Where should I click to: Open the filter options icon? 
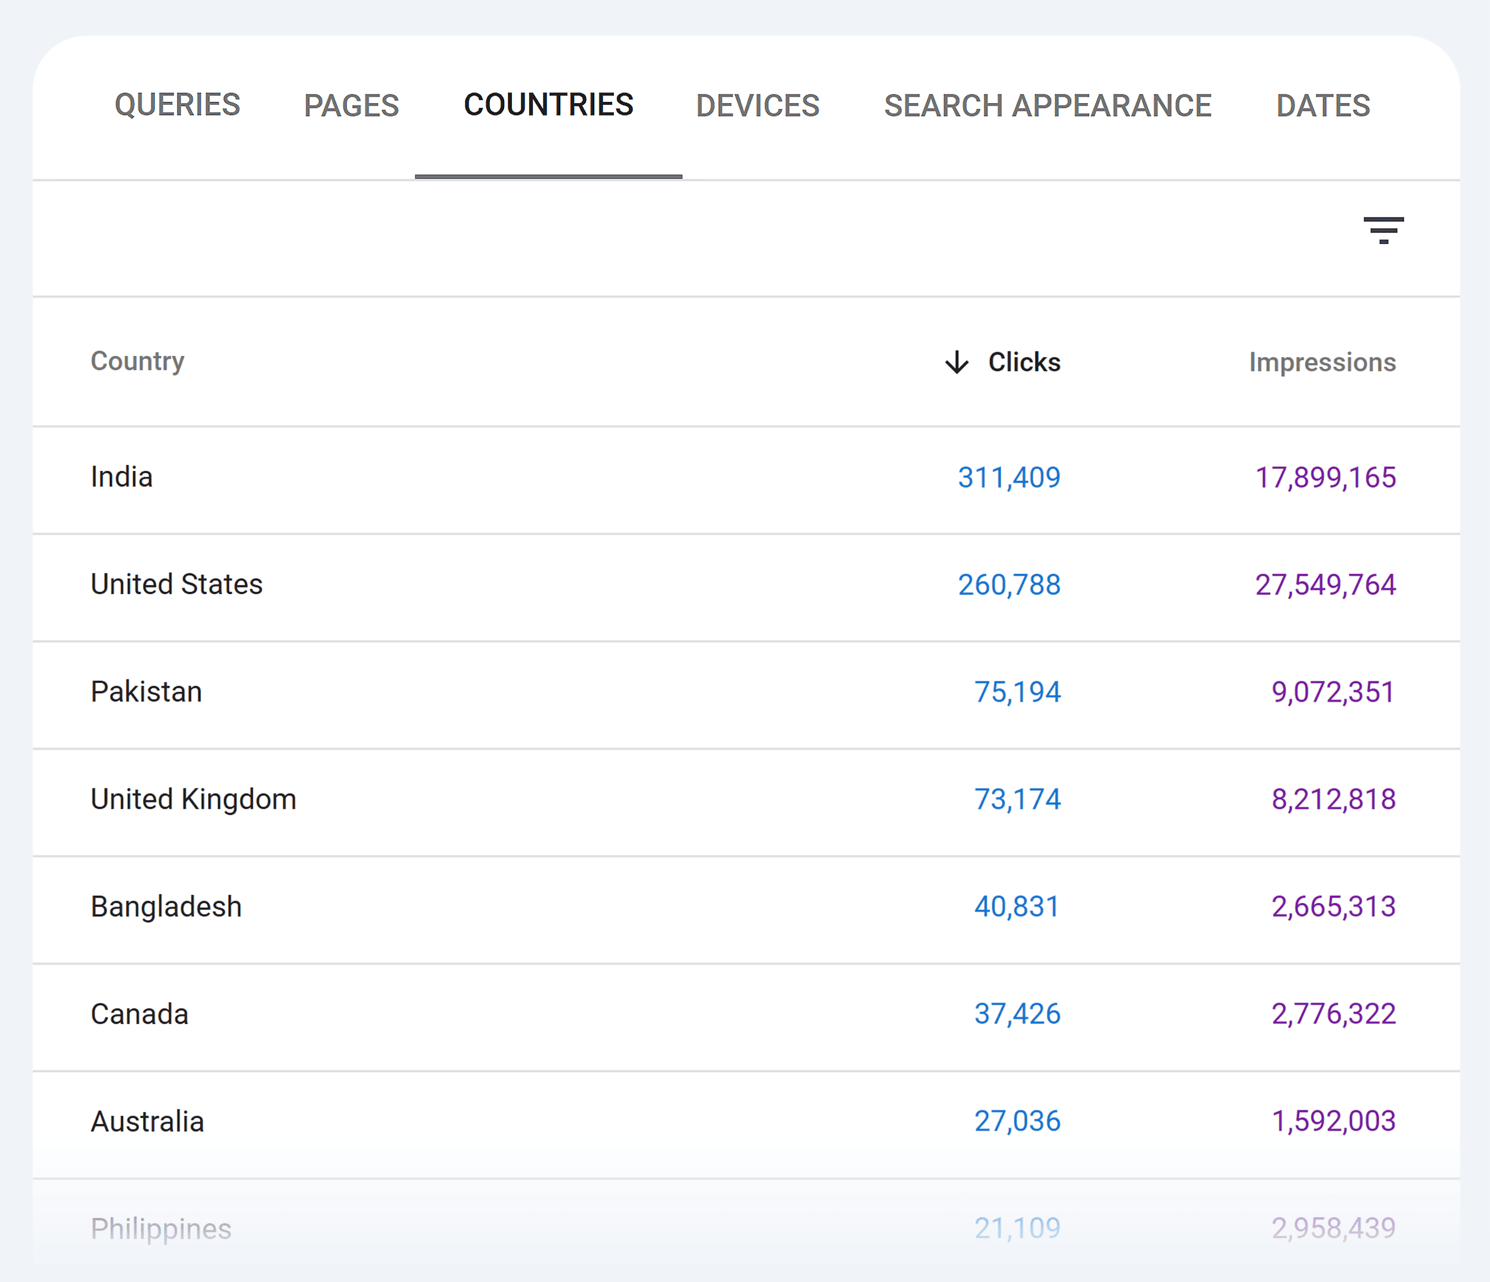[x=1385, y=231]
